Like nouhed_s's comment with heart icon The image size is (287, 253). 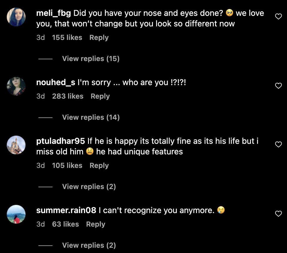[x=278, y=86]
